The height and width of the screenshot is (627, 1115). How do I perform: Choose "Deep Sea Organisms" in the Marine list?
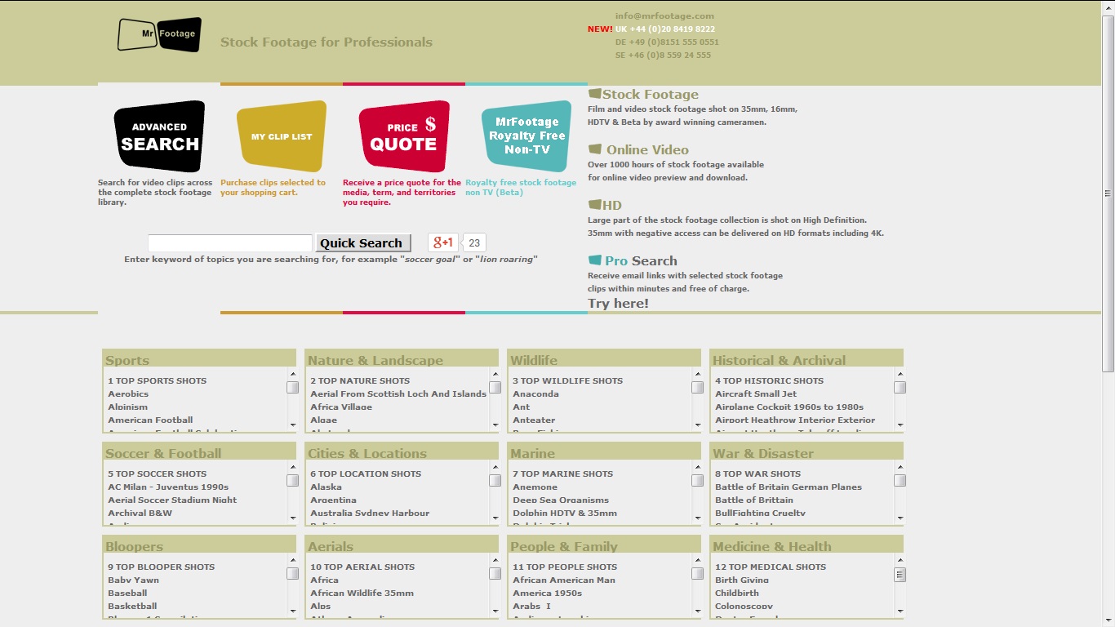coord(561,500)
